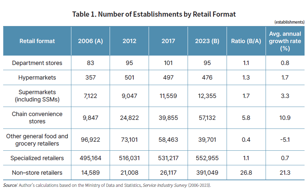Select Specialized retailers 2006 value 495,164
Image resolution: width=307 pixels, height=191 pixels.
[x=90, y=158]
